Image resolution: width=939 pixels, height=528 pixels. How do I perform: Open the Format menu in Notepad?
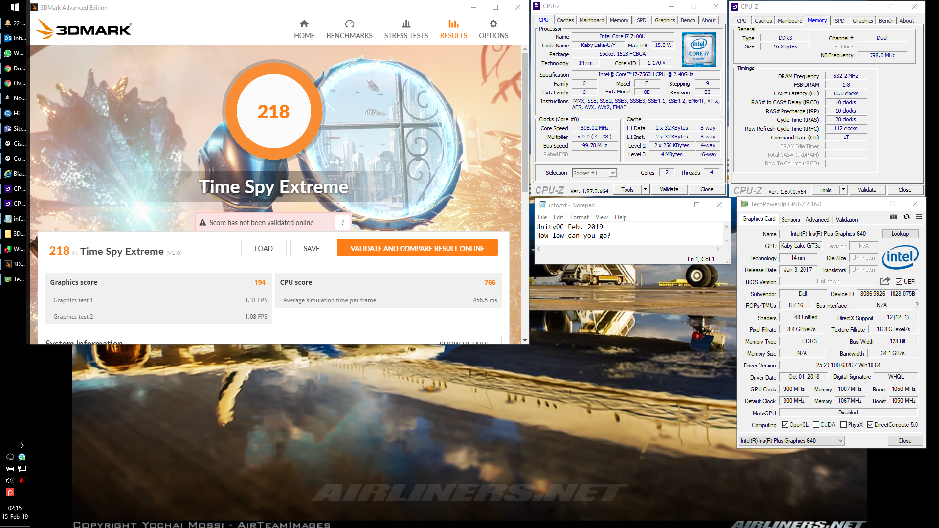(579, 217)
